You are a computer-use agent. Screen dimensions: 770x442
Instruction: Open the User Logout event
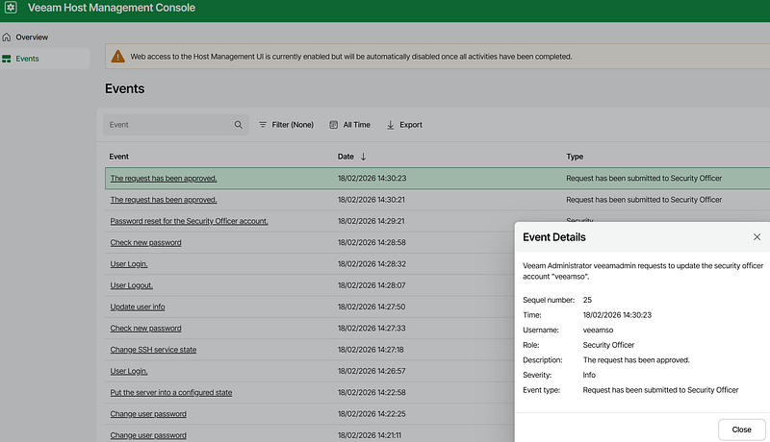tap(131, 285)
